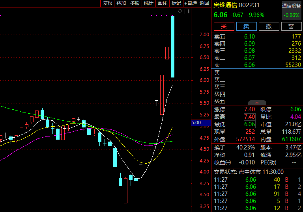
Task: Open the 多股 multi-stock view
Action: click(x=135, y=3)
